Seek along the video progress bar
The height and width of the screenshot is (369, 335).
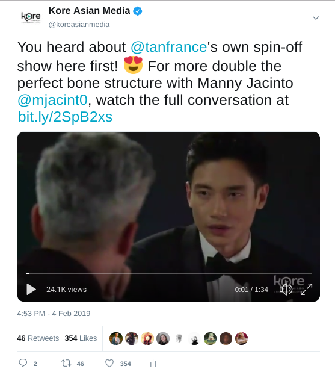pos(168,273)
